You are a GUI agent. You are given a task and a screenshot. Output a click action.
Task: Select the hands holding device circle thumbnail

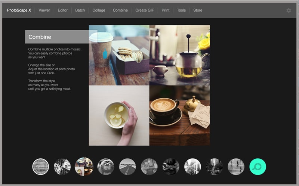[171, 167]
